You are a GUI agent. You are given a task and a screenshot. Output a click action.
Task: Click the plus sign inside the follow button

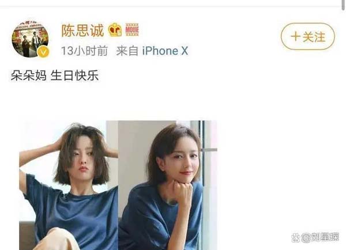[295, 37]
